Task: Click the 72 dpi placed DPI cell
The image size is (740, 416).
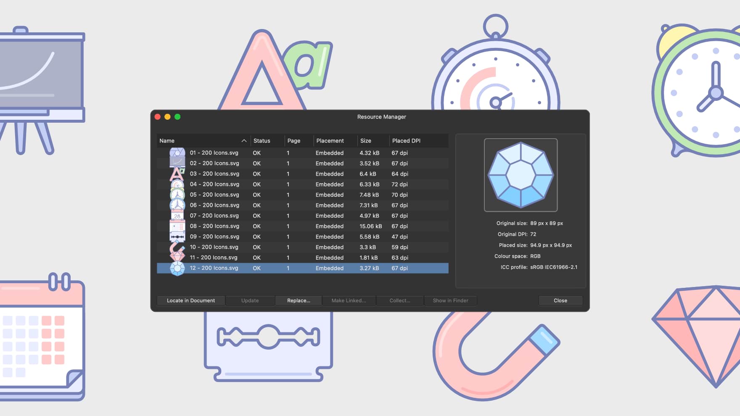Action: coord(400,184)
